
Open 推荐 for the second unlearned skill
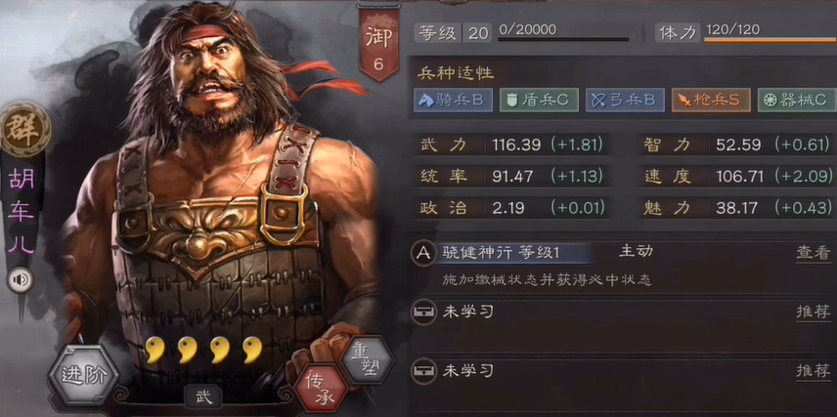813,371
